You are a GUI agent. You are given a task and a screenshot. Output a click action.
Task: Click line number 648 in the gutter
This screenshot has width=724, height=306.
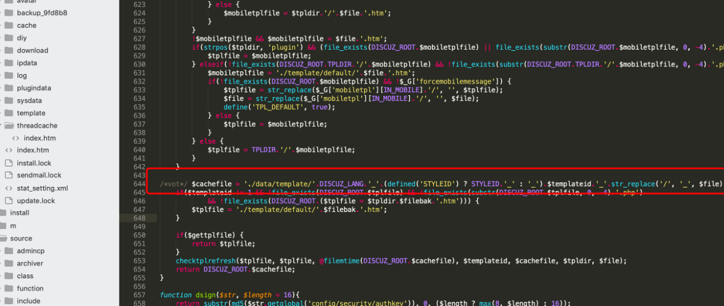click(x=139, y=218)
